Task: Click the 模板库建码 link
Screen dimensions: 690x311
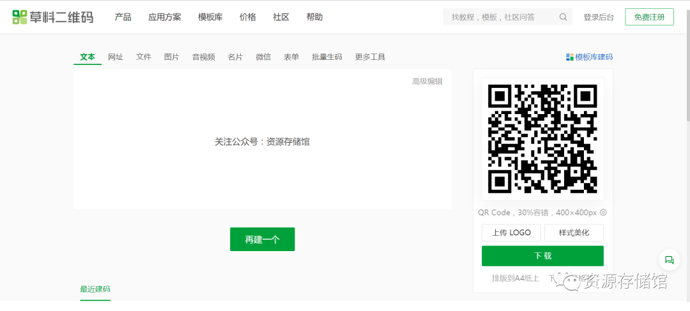Action: point(594,57)
